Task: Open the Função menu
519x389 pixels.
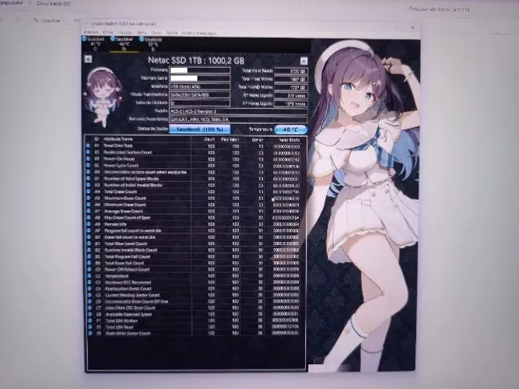Action: 125,33
